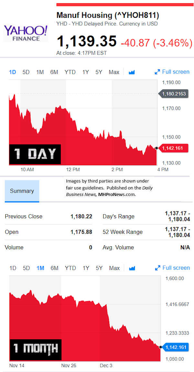Open Full screen on the 1 Month chart
This screenshot has width=194, height=372.
(172, 268)
